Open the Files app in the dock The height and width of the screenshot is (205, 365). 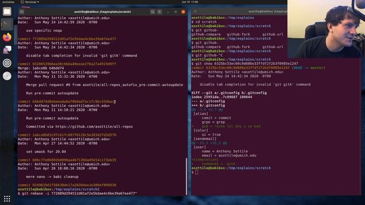[7, 11]
